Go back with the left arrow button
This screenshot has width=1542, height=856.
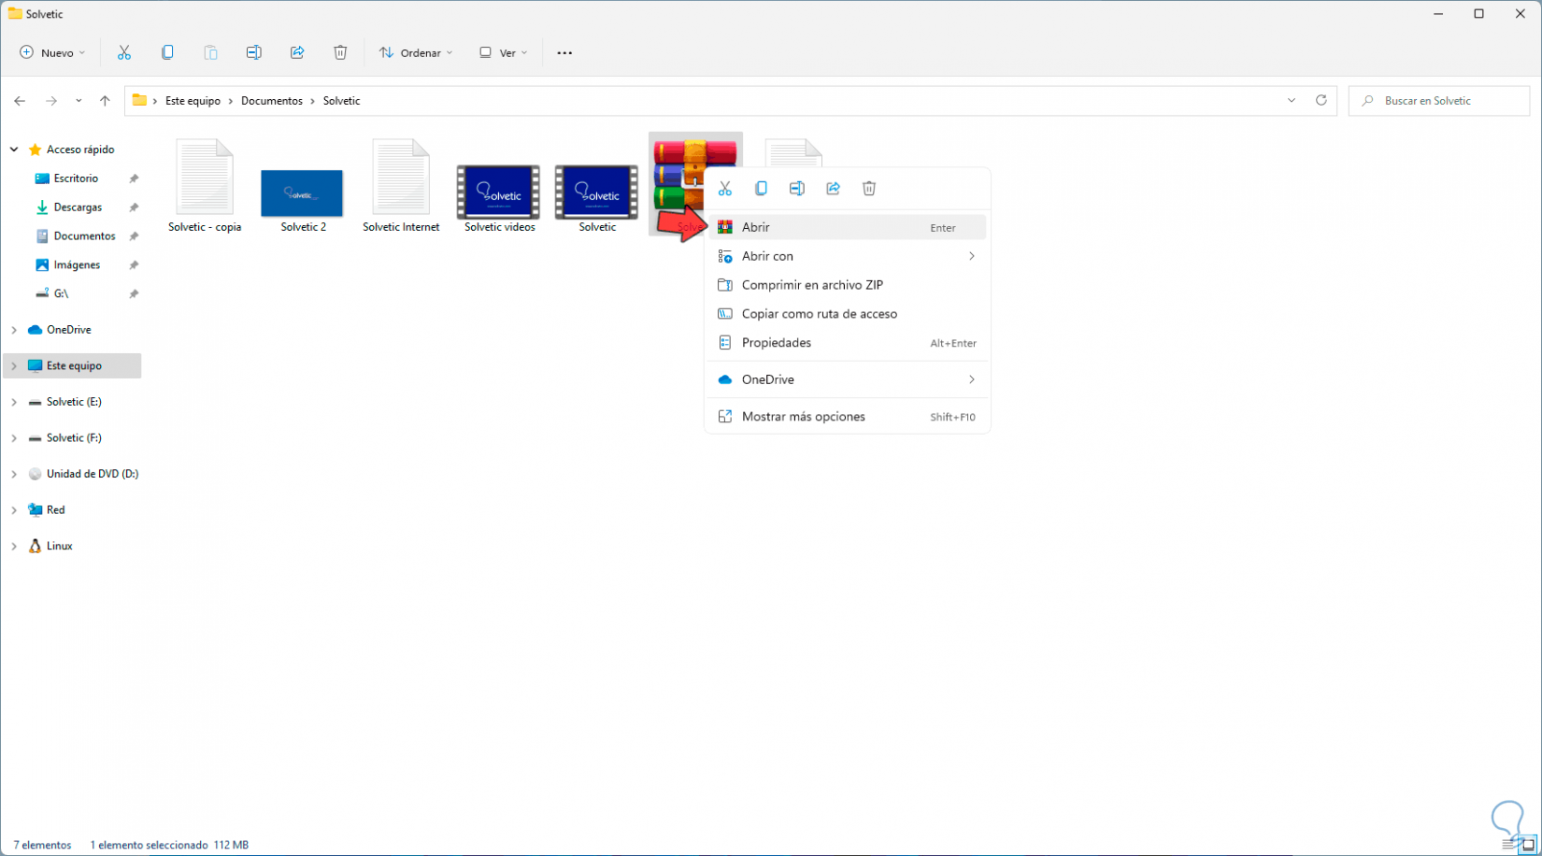(20, 101)
